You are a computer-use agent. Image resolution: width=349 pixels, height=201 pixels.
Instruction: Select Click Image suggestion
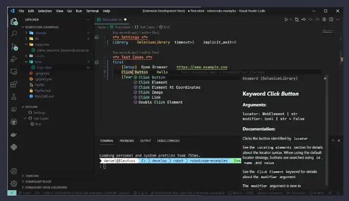pyautogui.click(x=151, y=92)
